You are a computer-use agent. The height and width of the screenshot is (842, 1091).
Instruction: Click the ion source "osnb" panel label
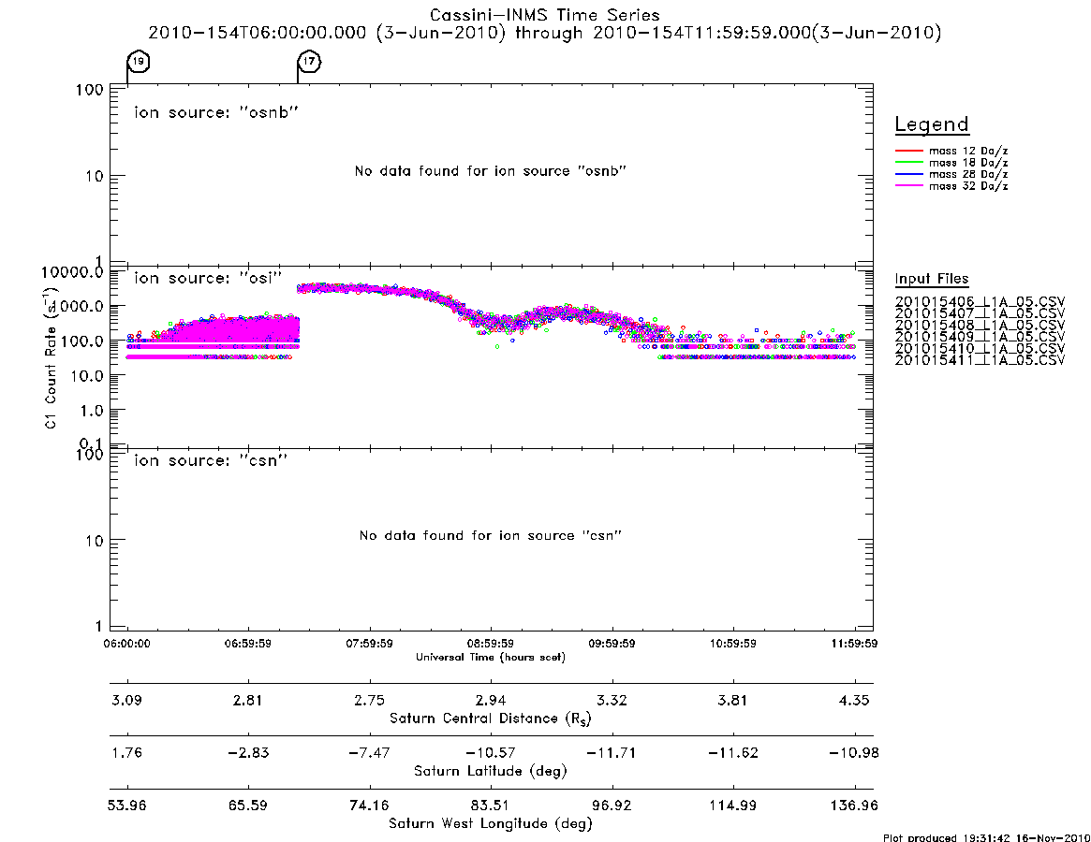216,112
